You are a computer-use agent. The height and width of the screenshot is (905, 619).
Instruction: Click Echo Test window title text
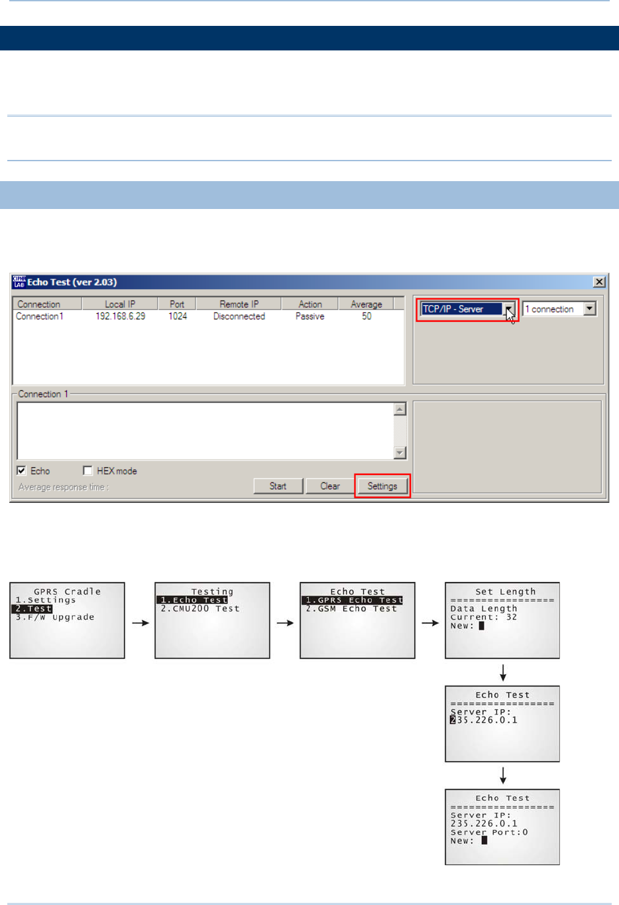tap(72, 282)
